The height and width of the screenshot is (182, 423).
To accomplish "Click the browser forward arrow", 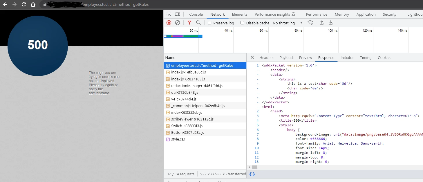I will point(15,4).
